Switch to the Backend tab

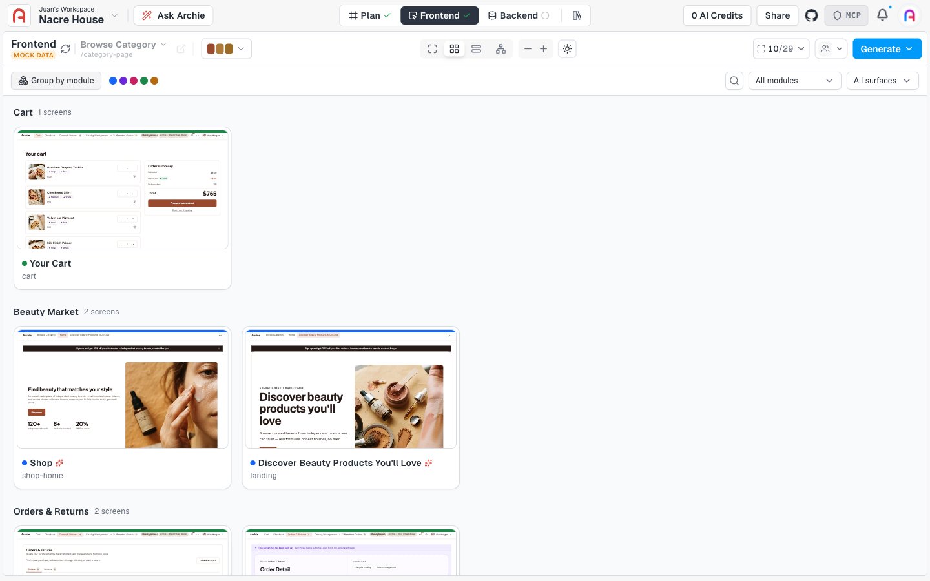[x=519, y=15]
